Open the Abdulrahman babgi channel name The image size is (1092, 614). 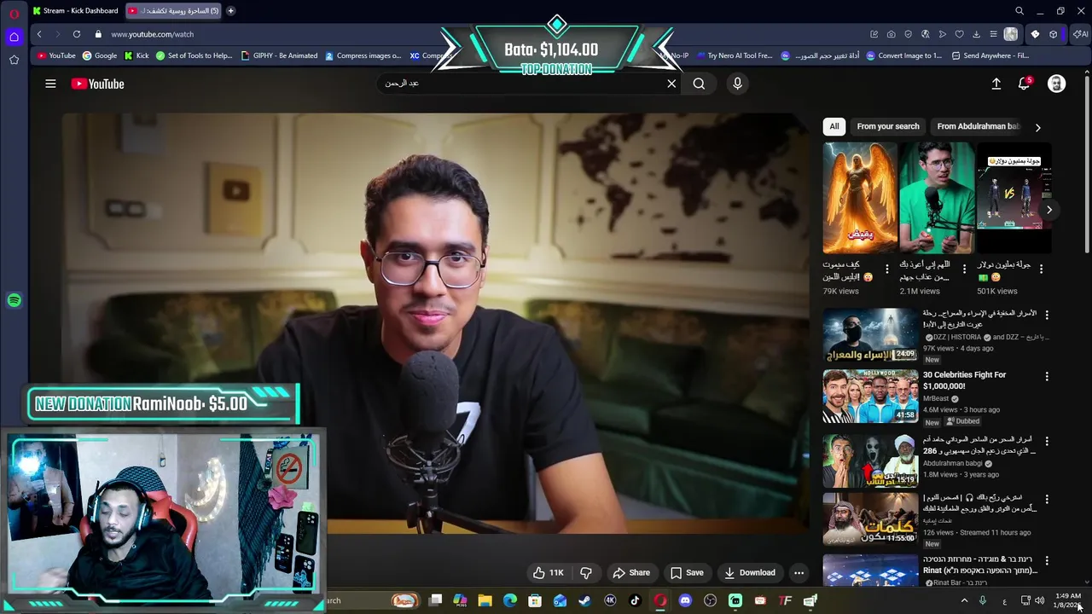coord(952,464)
